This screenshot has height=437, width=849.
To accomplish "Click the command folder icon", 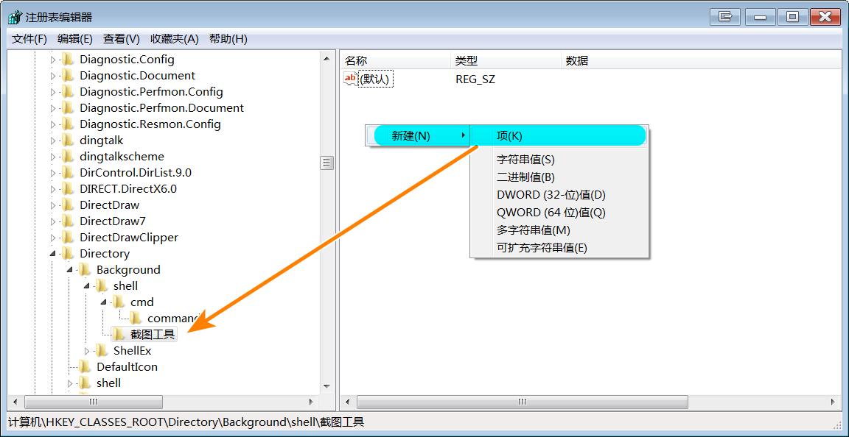I will [x=135, y=318].
